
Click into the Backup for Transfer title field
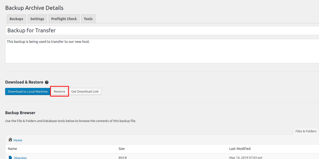[156, 30]
